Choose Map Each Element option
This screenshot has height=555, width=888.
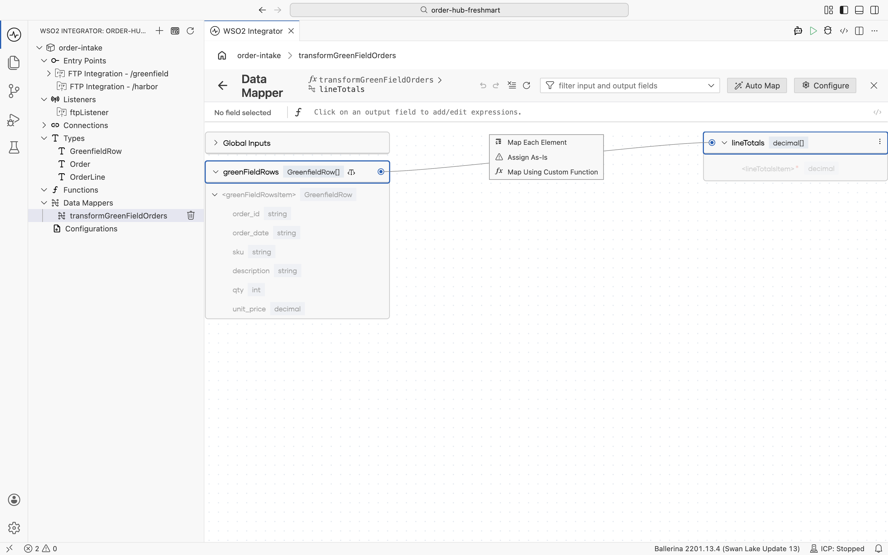pos(546,142)
